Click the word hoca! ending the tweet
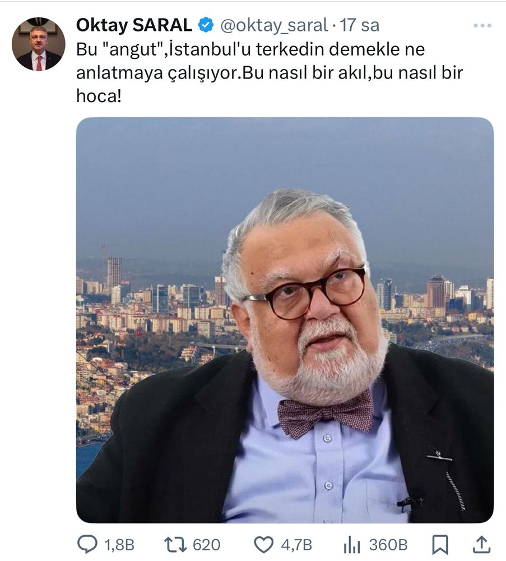 pyautogui.click(x=99, y=96)
